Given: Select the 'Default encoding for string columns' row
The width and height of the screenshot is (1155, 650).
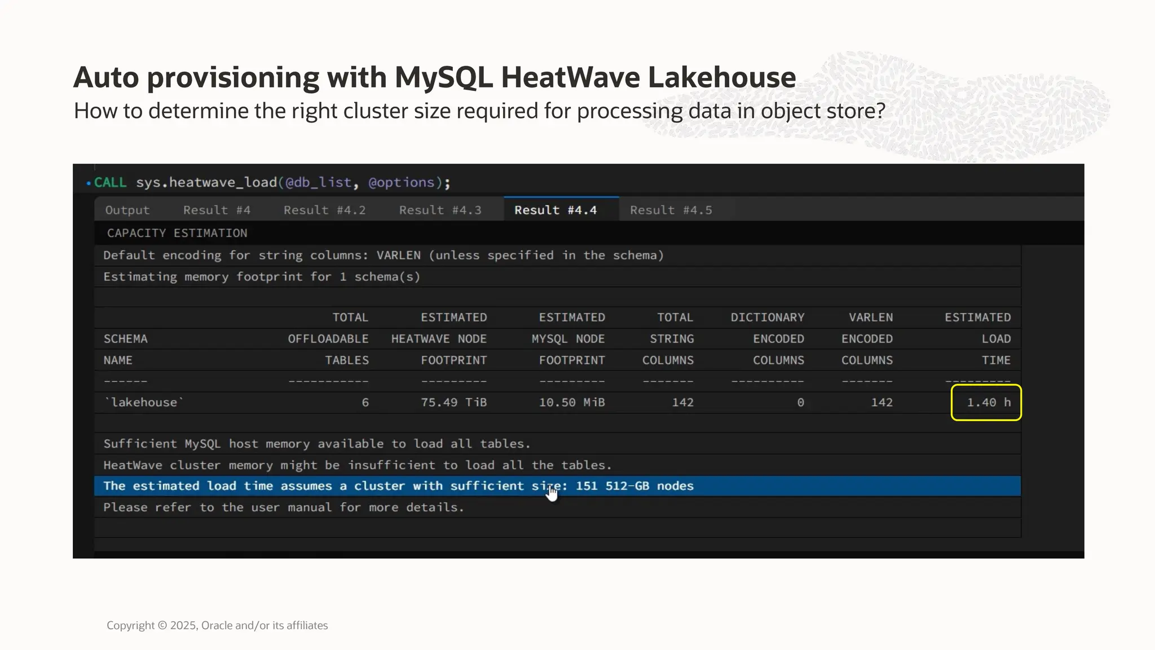Looking at the screenshot, I should pyautogui.click(x=557, y=255).
